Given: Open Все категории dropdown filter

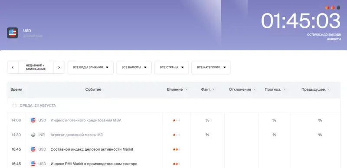Looking at the screenshot, I should [x=211, y=67].
